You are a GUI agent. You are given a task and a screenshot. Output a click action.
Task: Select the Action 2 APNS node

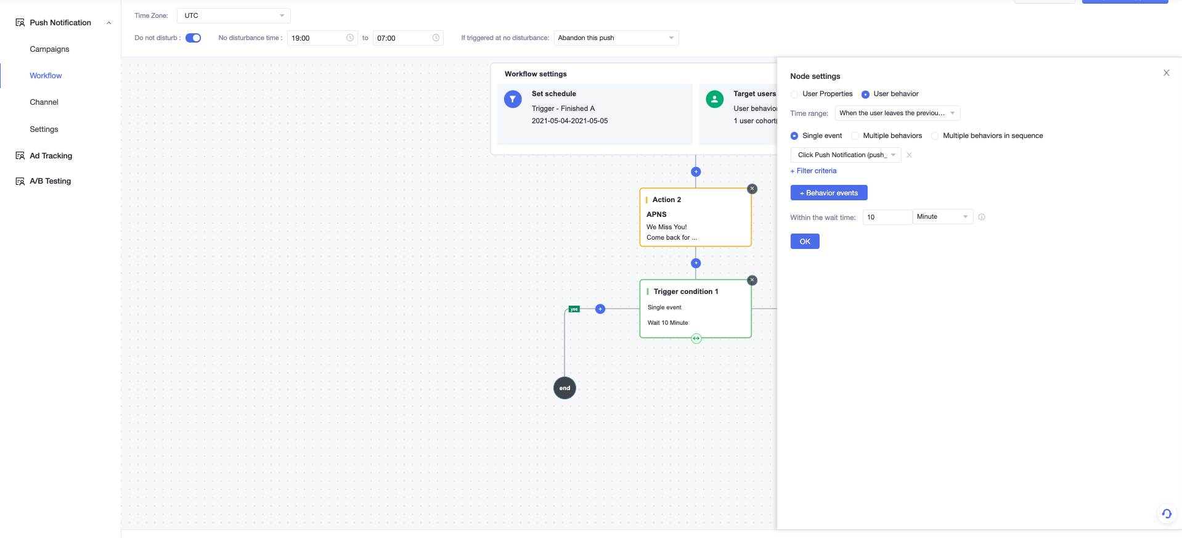(696, 217)
